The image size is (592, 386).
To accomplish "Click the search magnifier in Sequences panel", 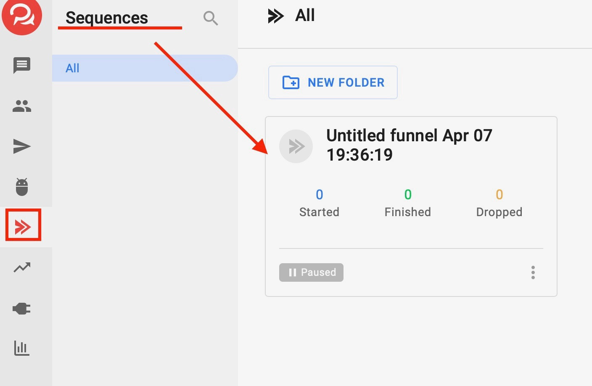I will pos(211,18).
